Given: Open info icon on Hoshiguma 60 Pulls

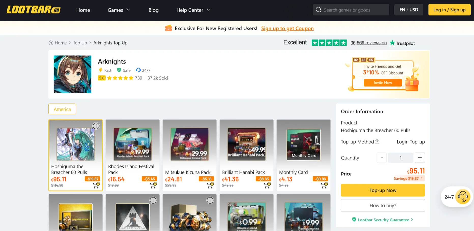Looking at the screenshot, I should point(96,126).
